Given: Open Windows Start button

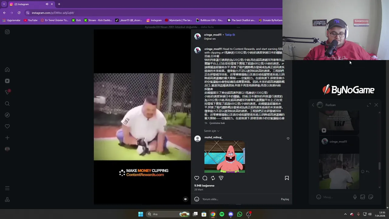Looking at the screenshot, I should (x=141, y=214).
